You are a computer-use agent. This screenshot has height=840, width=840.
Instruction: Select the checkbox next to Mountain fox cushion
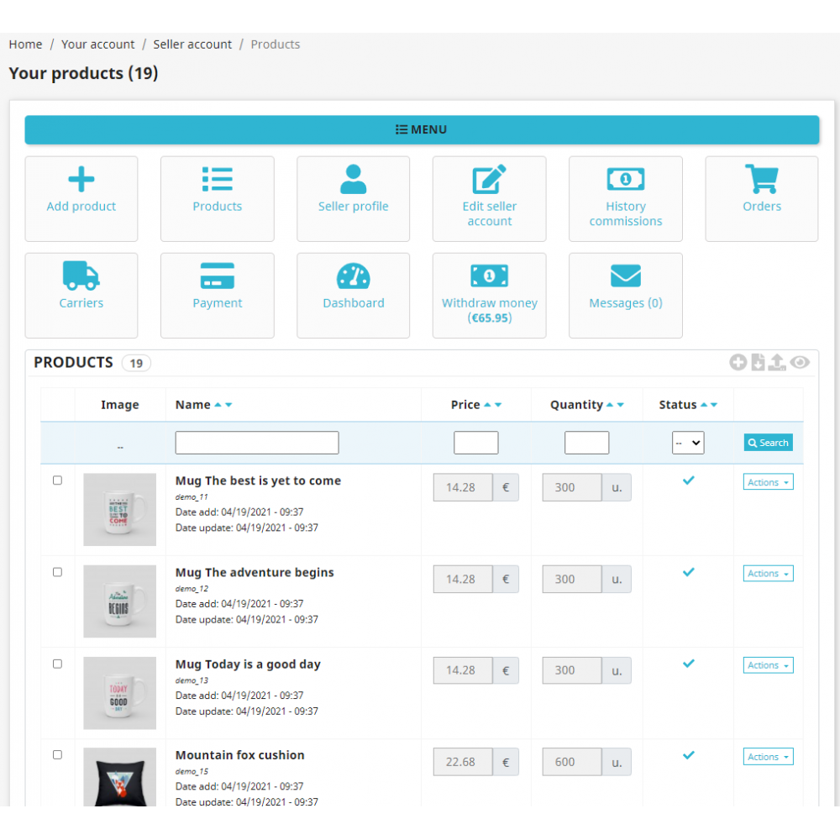point(57,754)
